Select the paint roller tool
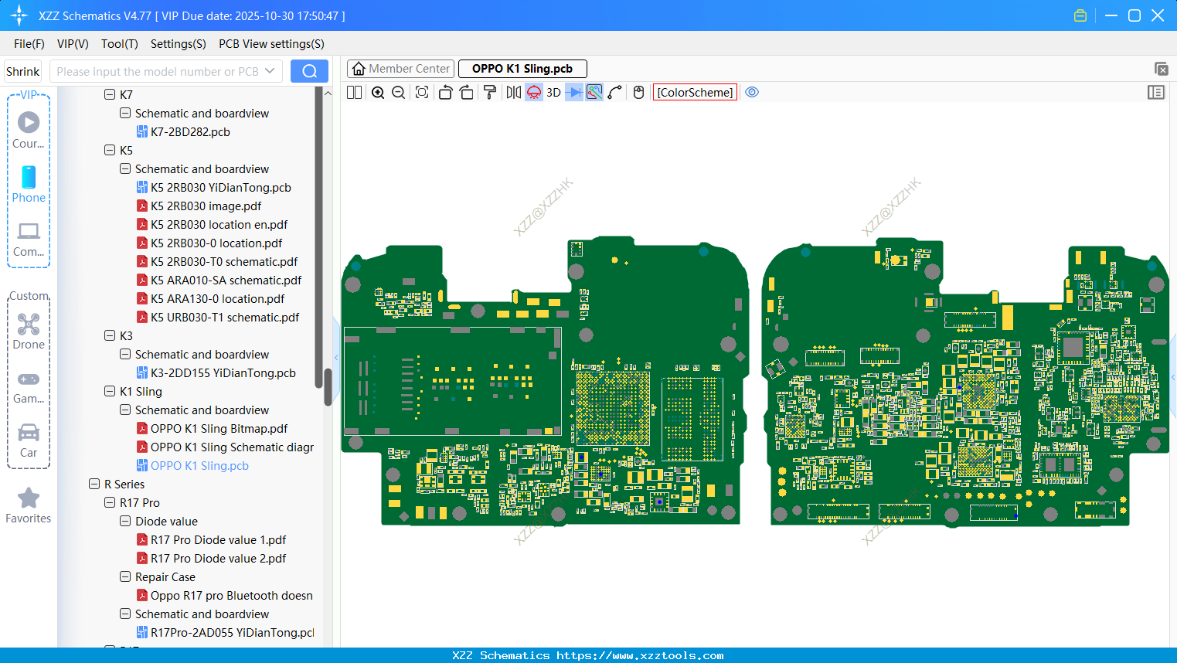 [489, 93]
